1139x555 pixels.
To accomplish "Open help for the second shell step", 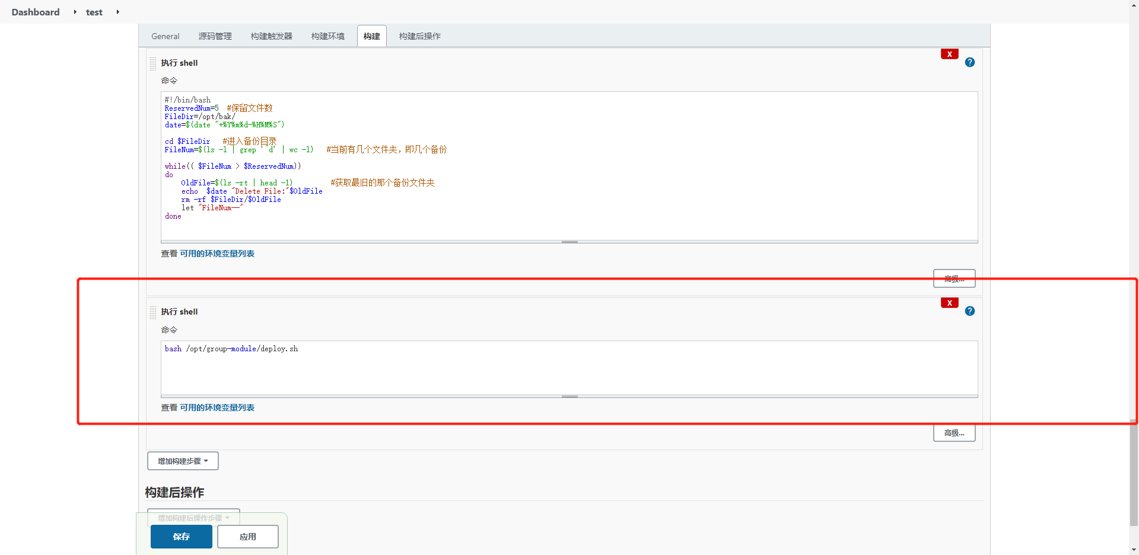I will (x=969, y=311).
